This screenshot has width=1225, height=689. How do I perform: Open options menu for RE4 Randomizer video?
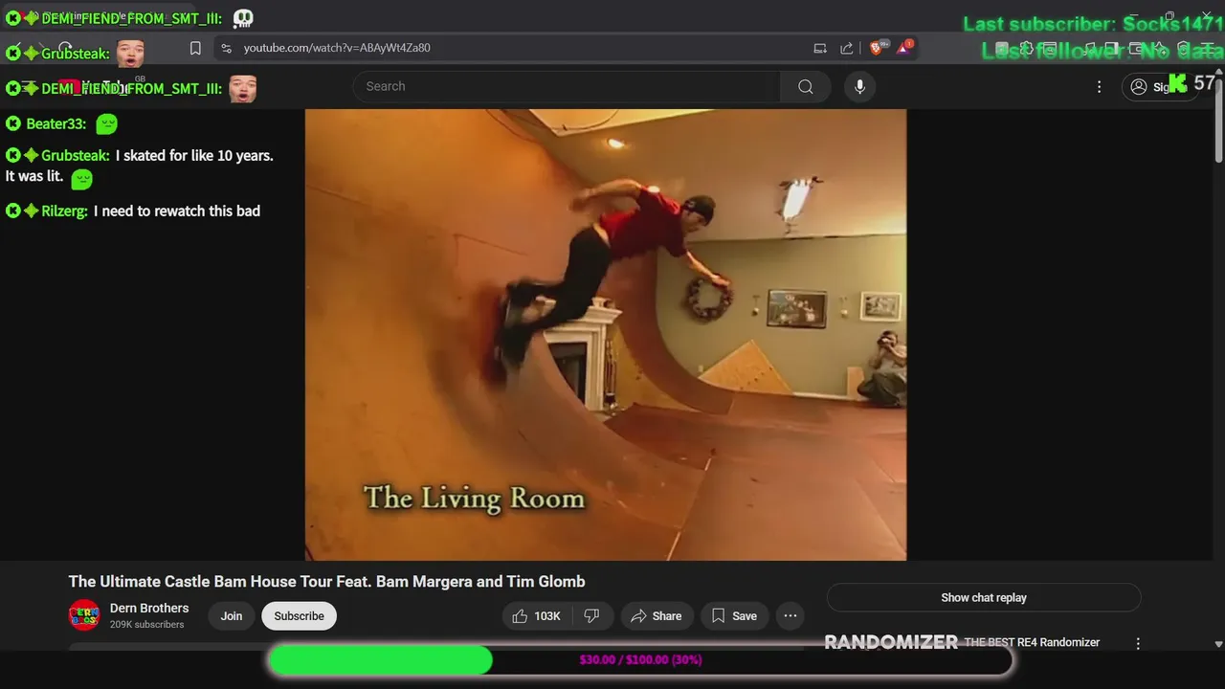tap(1138, 644)
